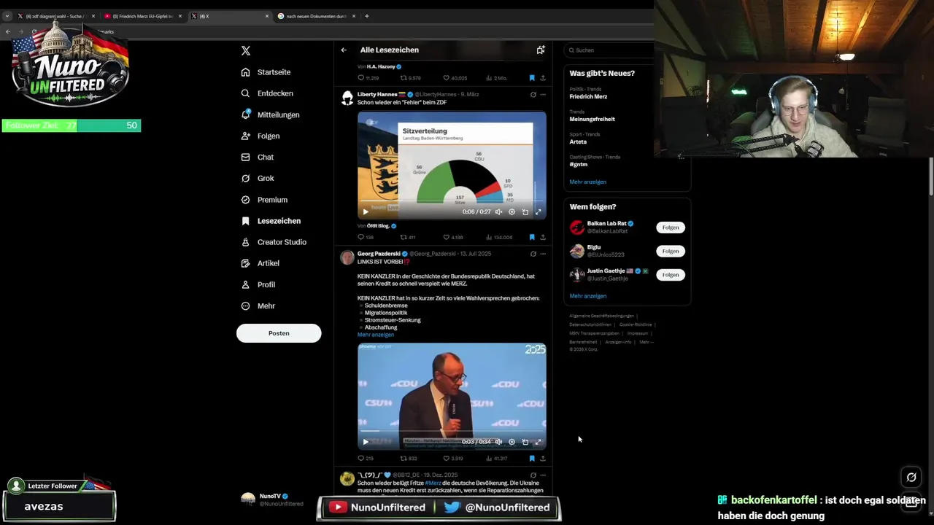Like the Georg Pazderski post

(453, 459)
